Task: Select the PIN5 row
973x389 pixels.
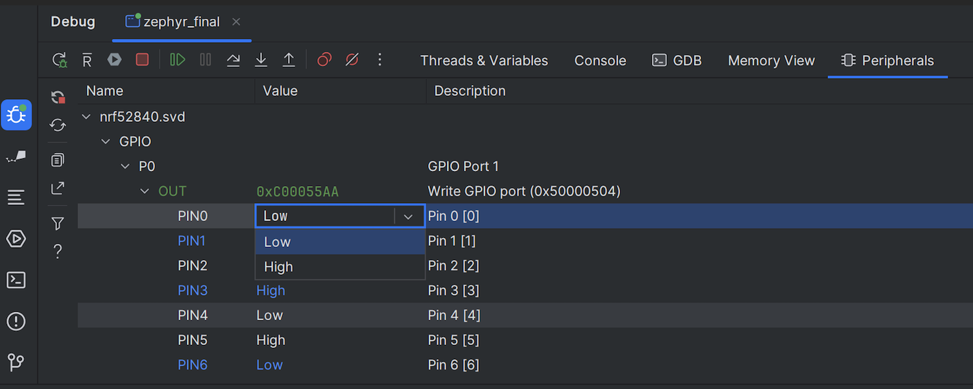Action: 192,340
